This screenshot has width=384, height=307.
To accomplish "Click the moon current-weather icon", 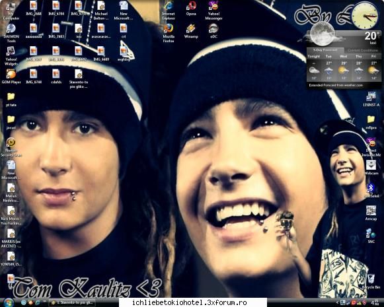I will 323,34.
